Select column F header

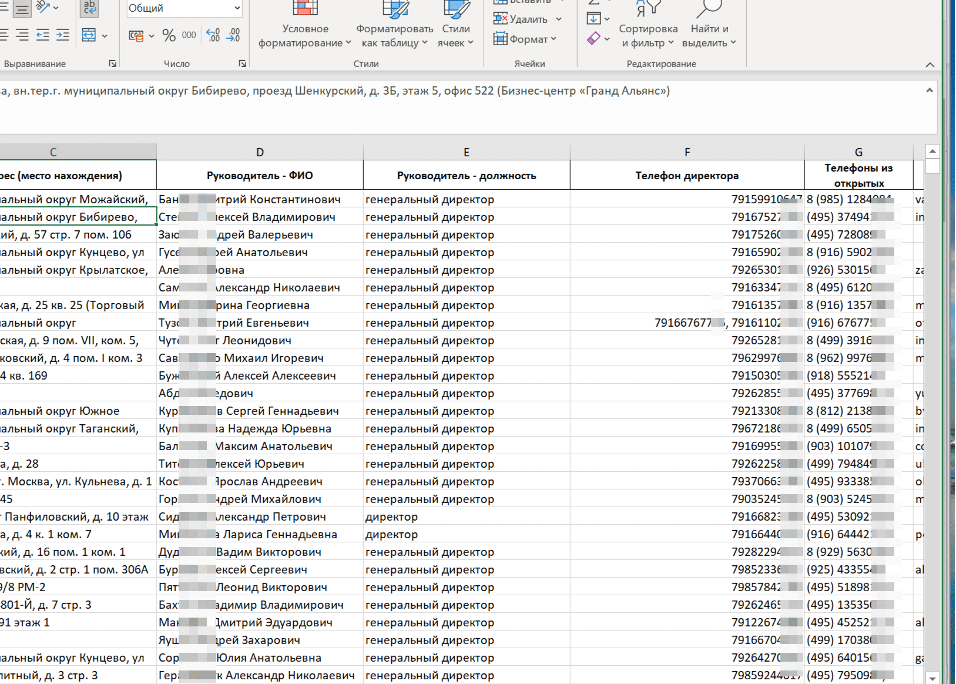coord(687,152)
